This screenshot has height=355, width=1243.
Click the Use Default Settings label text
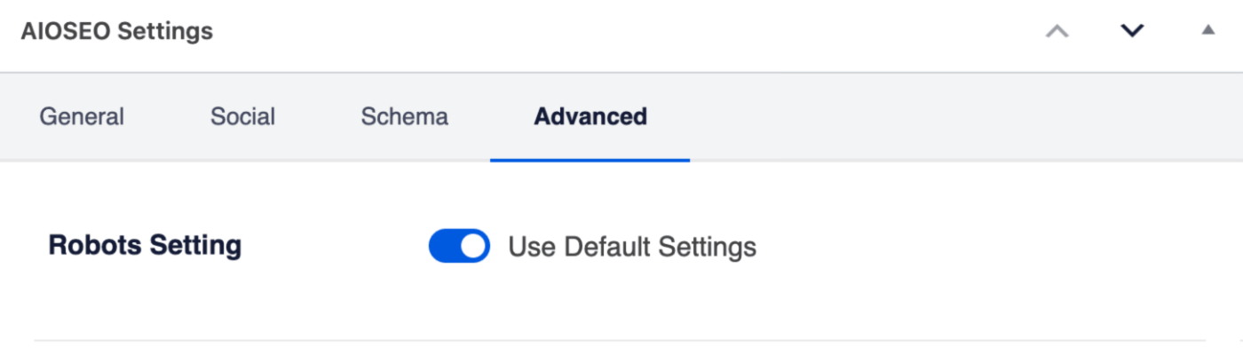pyautogui.click(x=632, y=247)
